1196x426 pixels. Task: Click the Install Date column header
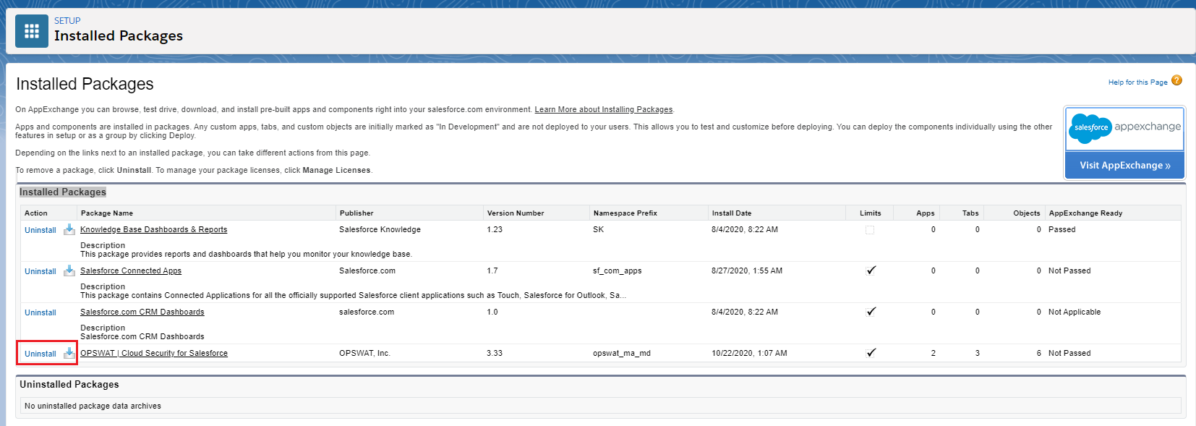[x=731, y=213]
